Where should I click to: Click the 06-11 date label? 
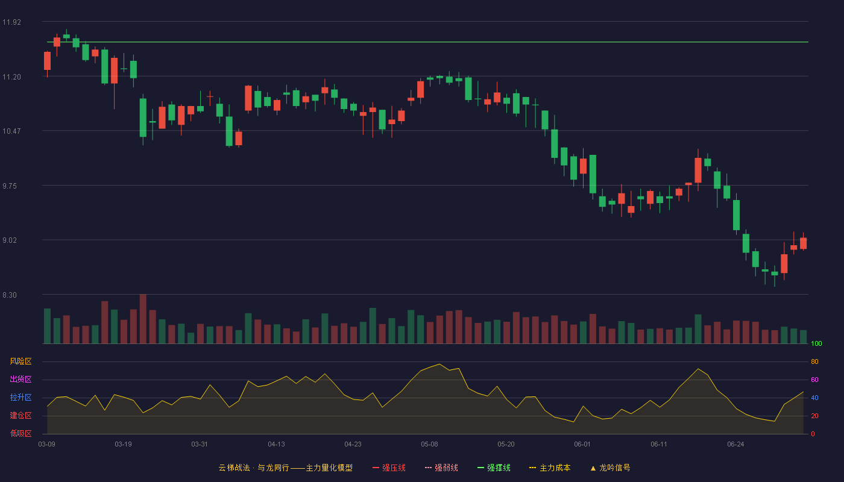tap(659, 444)
